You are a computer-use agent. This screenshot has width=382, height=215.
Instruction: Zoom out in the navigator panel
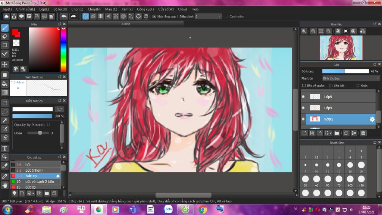328,31
